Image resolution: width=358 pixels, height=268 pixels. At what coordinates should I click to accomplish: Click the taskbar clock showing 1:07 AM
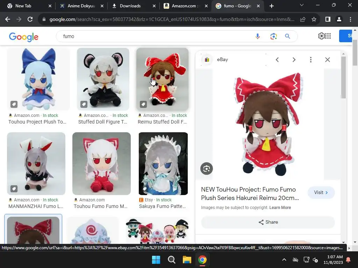click(x=333, y=260)
